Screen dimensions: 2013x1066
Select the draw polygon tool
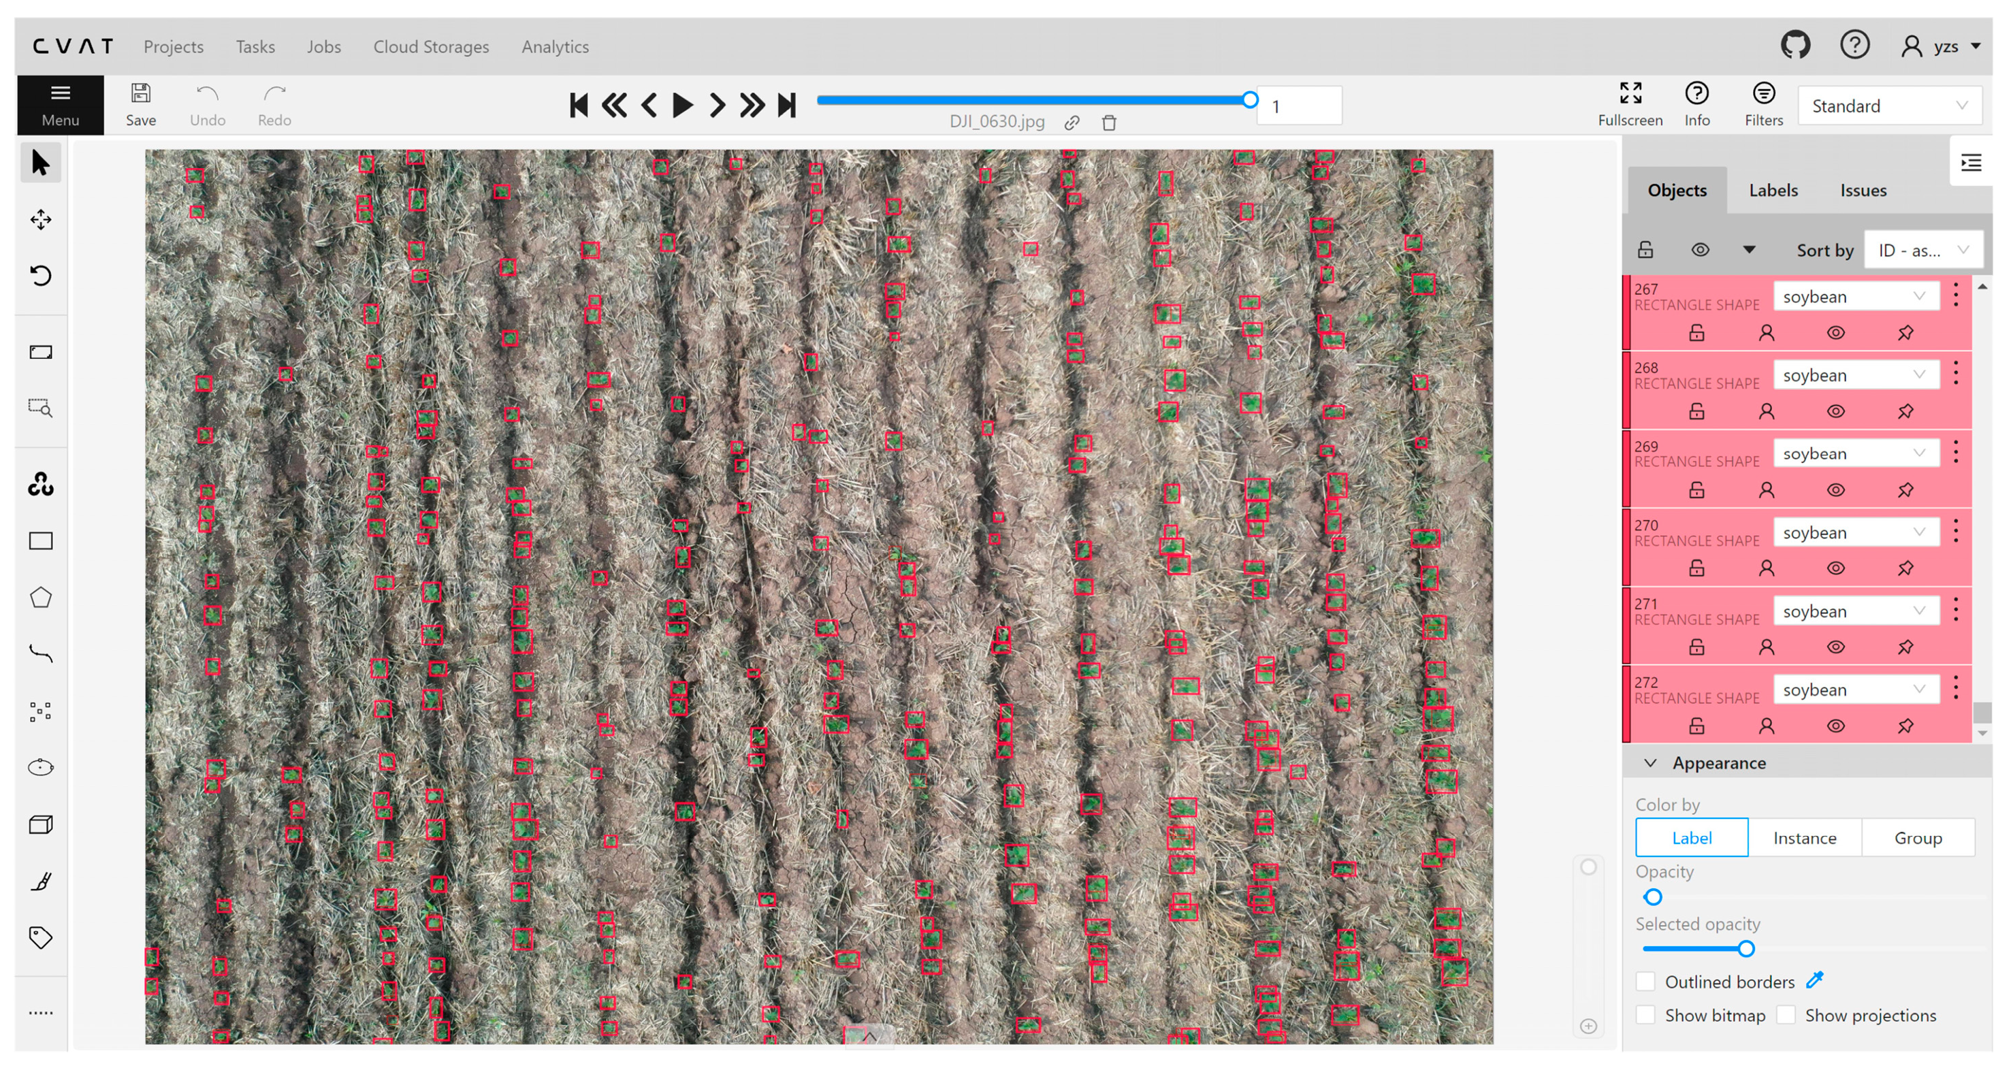[41, 598]
